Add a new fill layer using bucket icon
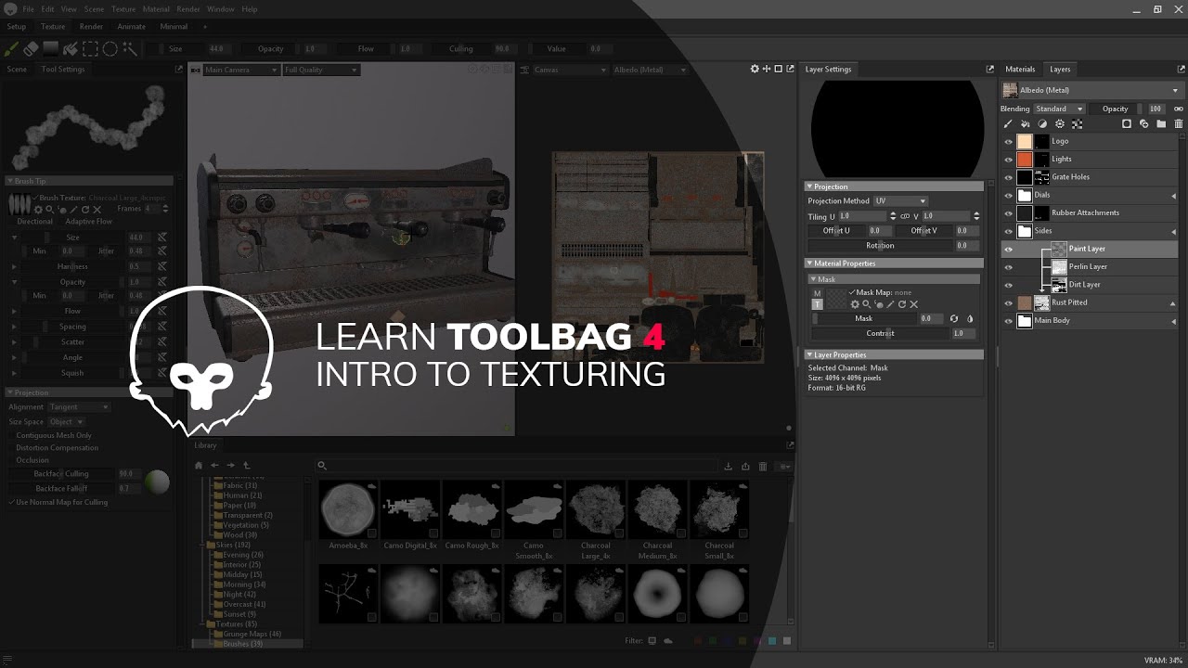Image resolution: width=1188 pixels, height=668 pixels. [1025, 123]
